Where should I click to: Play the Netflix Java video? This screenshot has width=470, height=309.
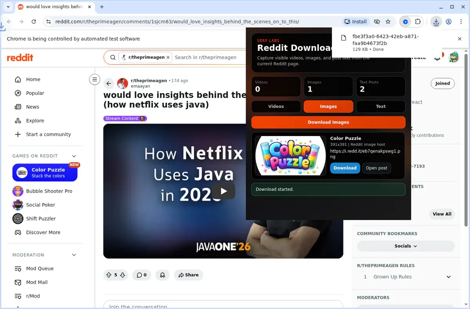pos(223,191)
